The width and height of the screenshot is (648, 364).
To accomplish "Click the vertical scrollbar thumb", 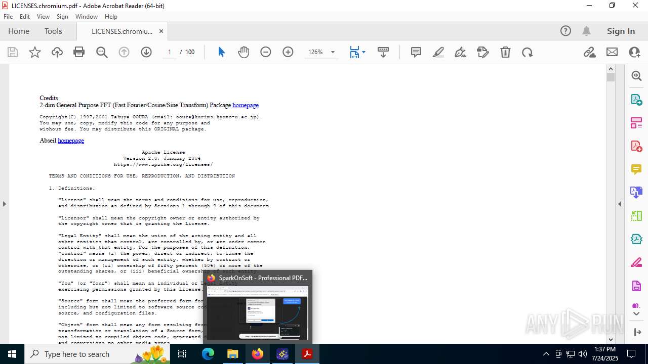I will (611, 77).
